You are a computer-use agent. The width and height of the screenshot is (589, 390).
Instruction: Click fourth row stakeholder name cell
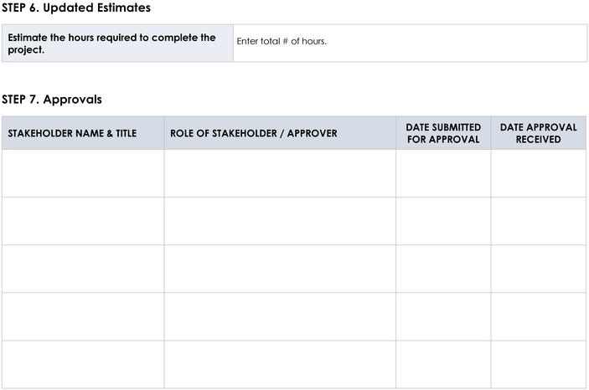pos(83,316)
